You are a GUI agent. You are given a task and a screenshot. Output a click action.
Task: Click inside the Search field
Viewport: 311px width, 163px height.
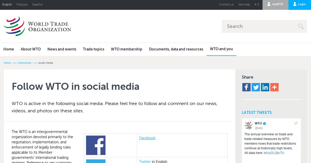pos(260,26)
